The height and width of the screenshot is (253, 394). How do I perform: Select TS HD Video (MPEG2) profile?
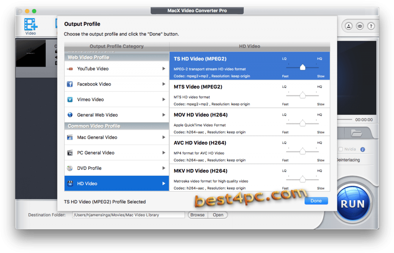tap(250, 66)
